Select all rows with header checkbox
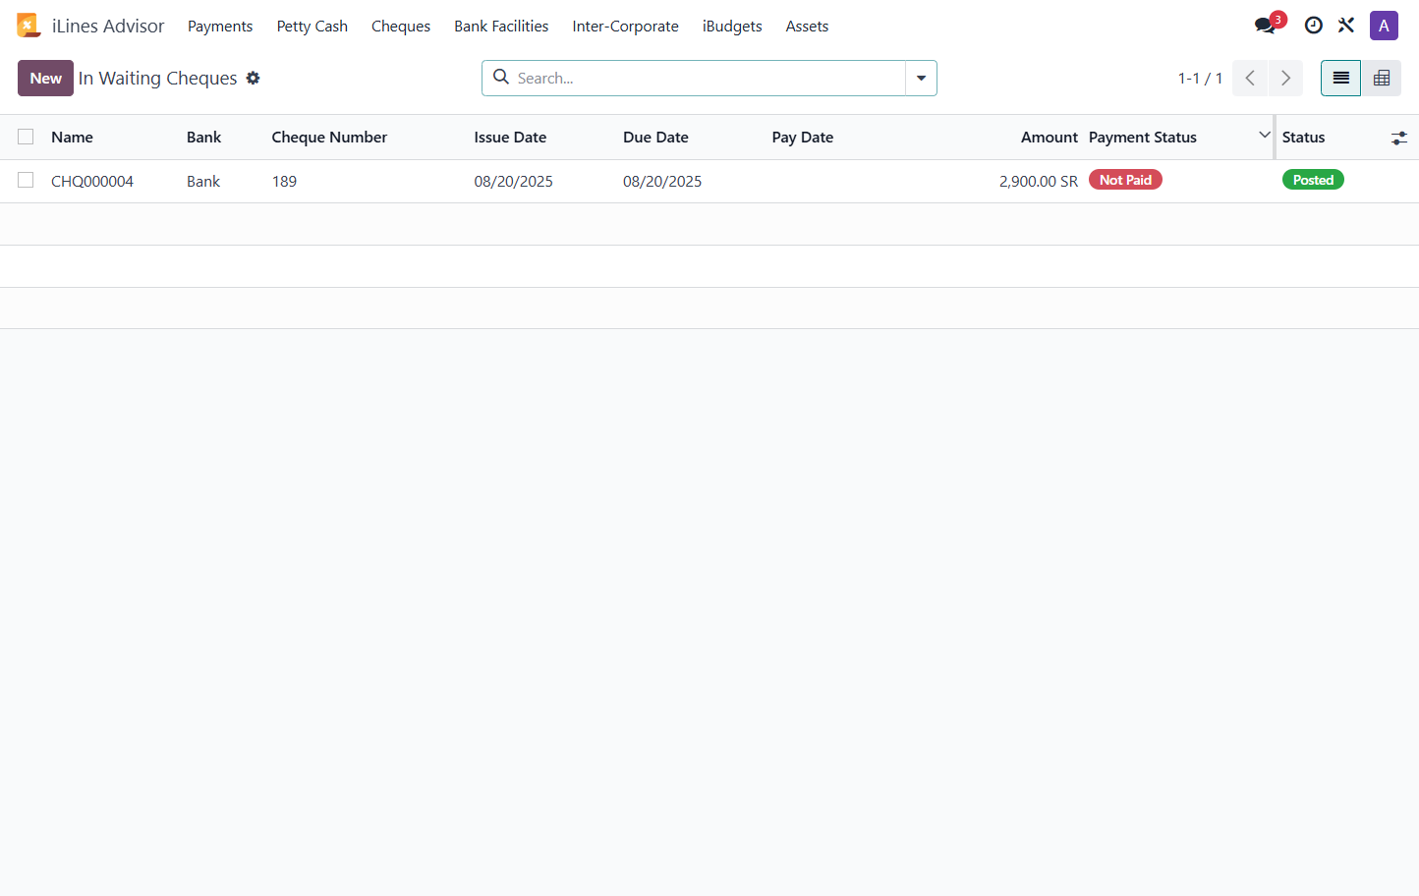 click(x=26, y=137)
